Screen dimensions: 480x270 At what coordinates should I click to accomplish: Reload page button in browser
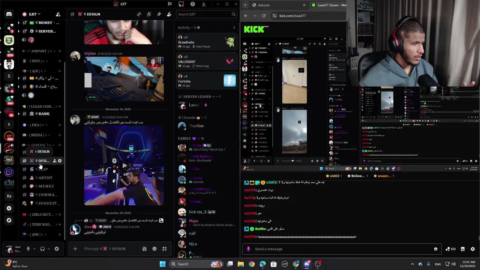coord(264,16)
